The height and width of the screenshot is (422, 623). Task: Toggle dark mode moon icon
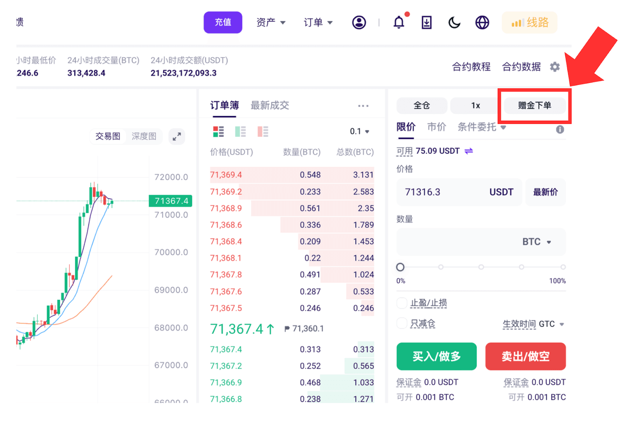point(454,23)
